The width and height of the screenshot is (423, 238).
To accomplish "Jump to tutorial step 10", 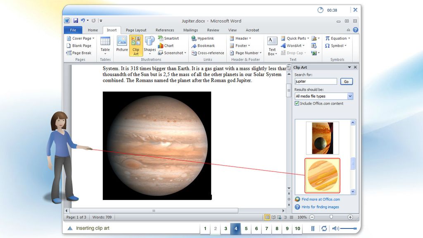I will click(297, 228).
